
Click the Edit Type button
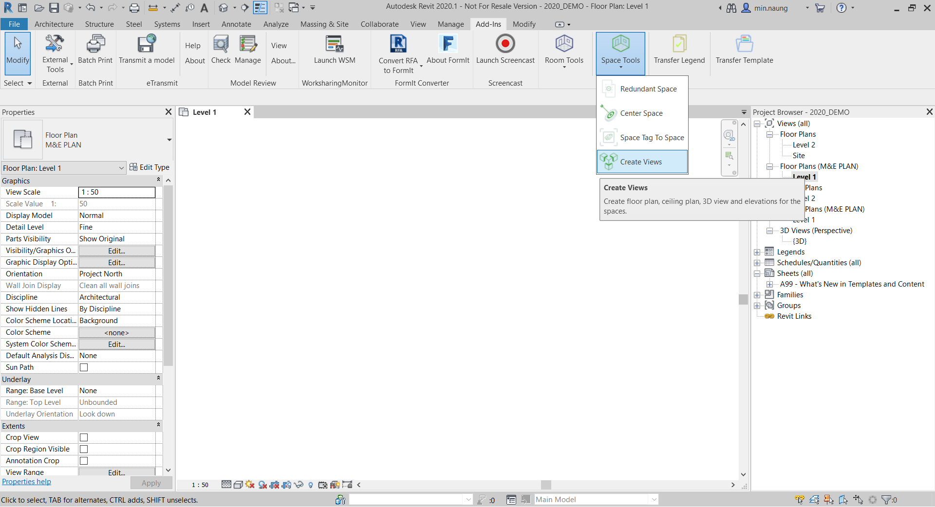pyautogui.click(x=150, y=167)
